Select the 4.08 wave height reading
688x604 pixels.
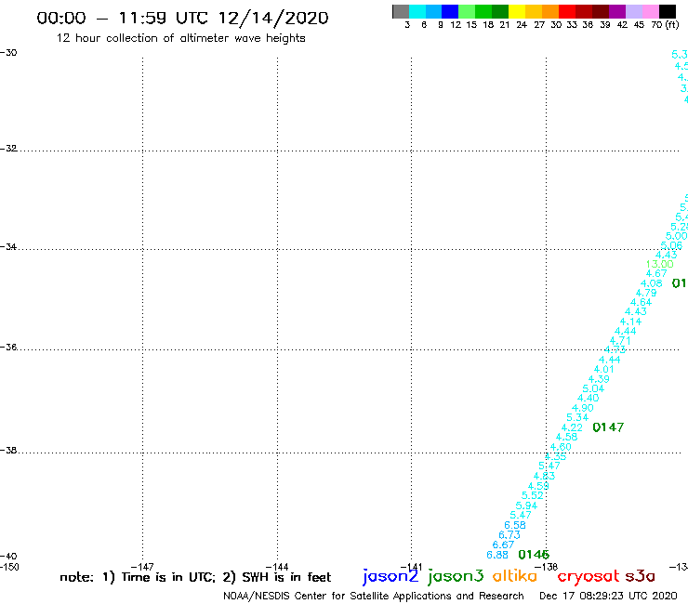point(651,283)
